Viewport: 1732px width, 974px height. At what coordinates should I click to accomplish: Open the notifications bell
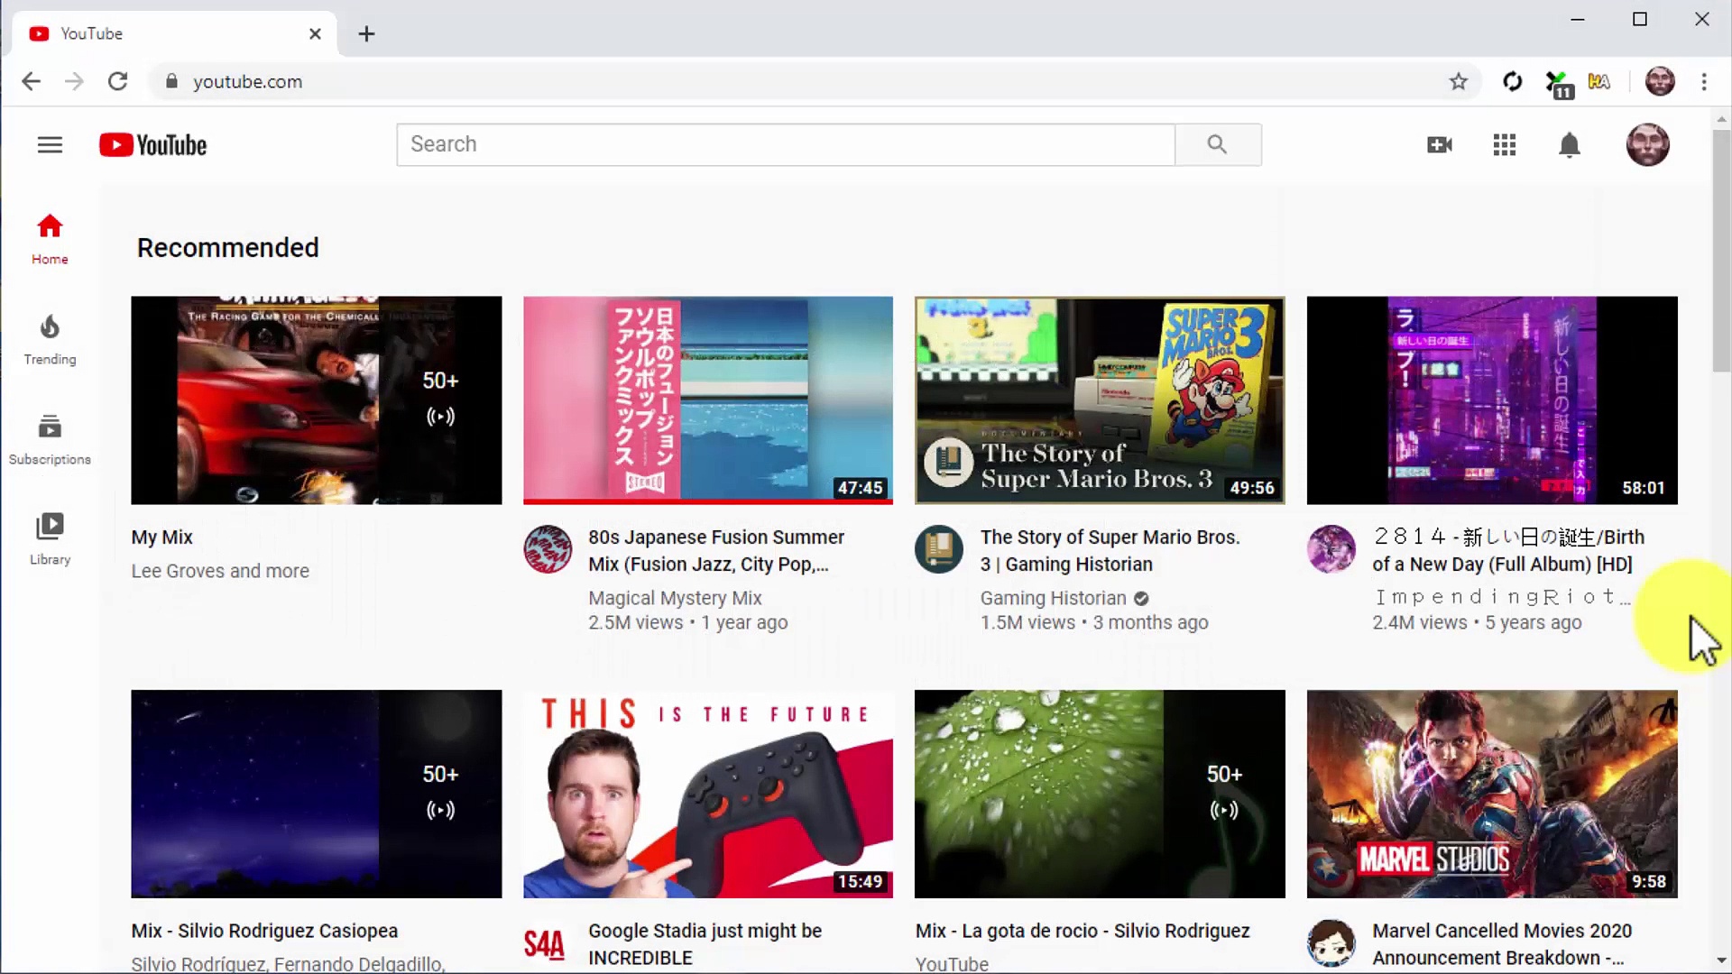click(x=1569, y=144)
